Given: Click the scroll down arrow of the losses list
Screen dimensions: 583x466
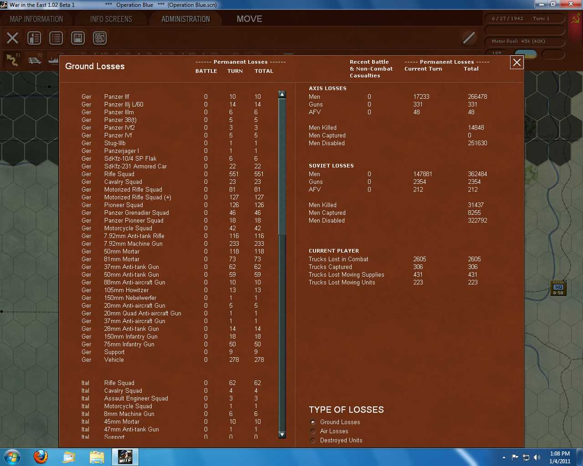Looking at the screenshot, I should tap(282, 435).
